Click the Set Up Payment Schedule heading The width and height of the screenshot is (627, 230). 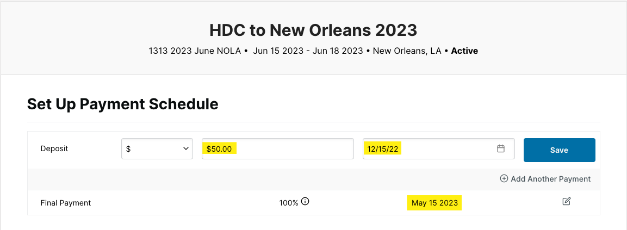coord(123,104)
